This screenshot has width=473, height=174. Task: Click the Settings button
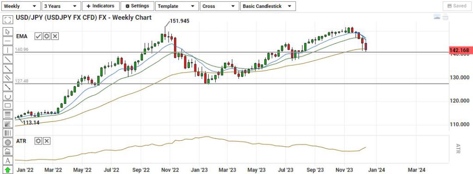coord(137,6)
